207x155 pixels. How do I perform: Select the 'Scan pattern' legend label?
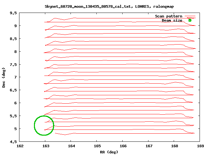point(169,16)
